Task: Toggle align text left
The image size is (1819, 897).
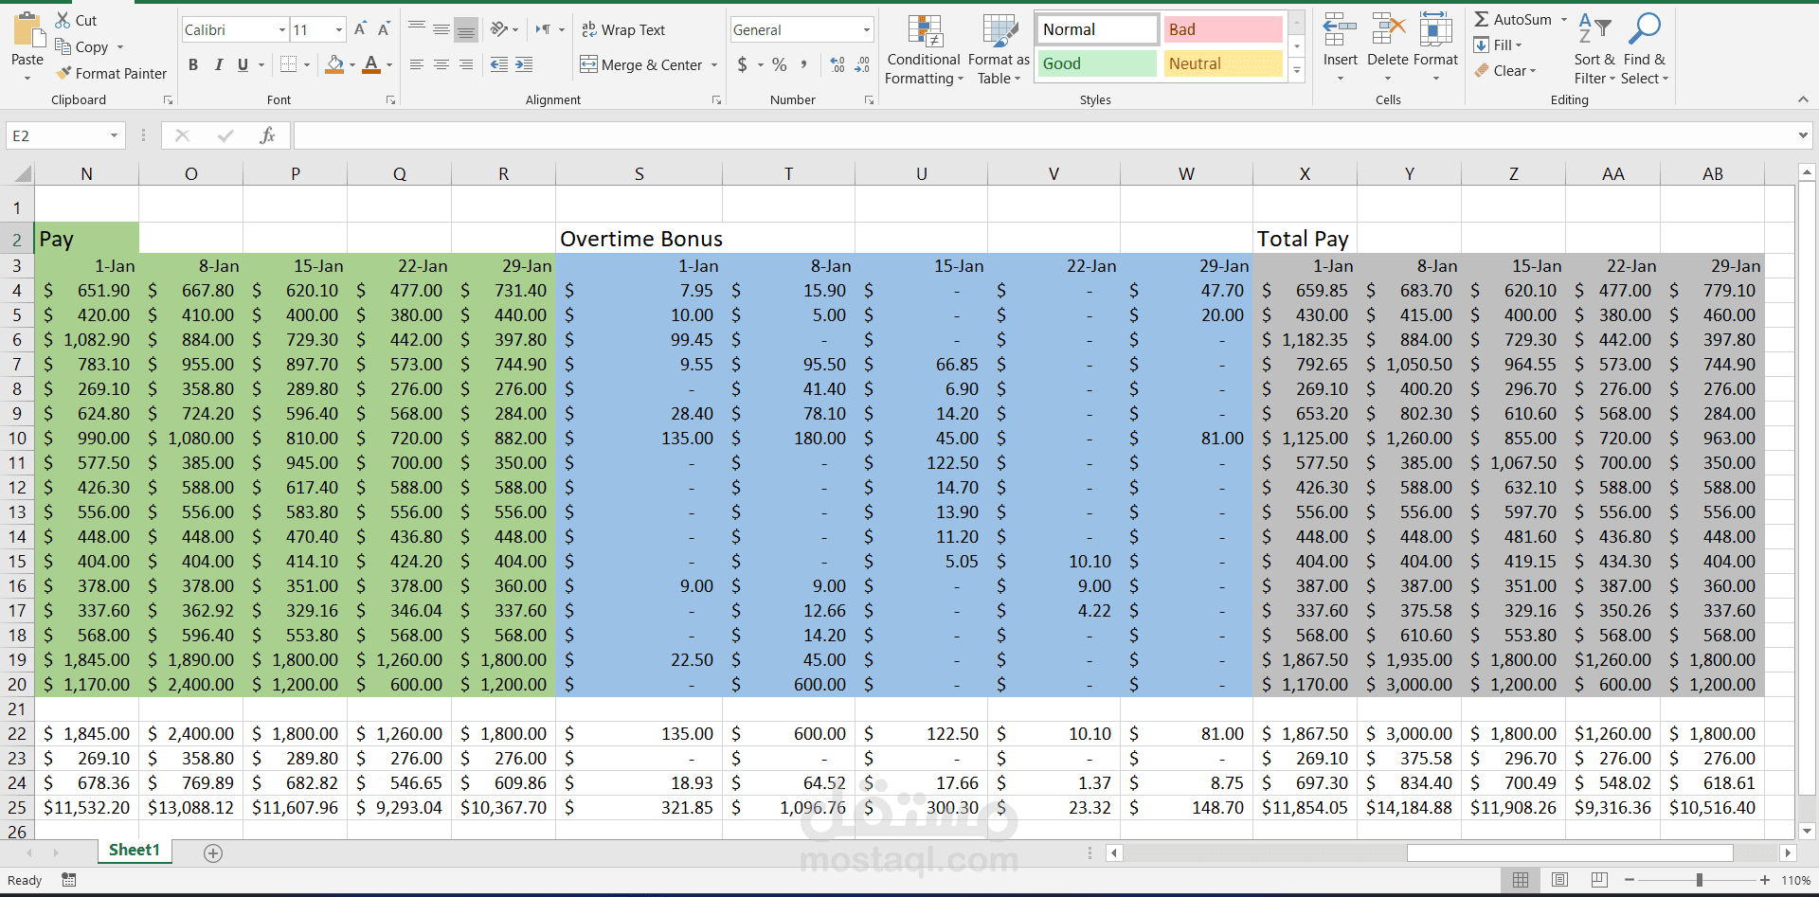Action: 417,64
